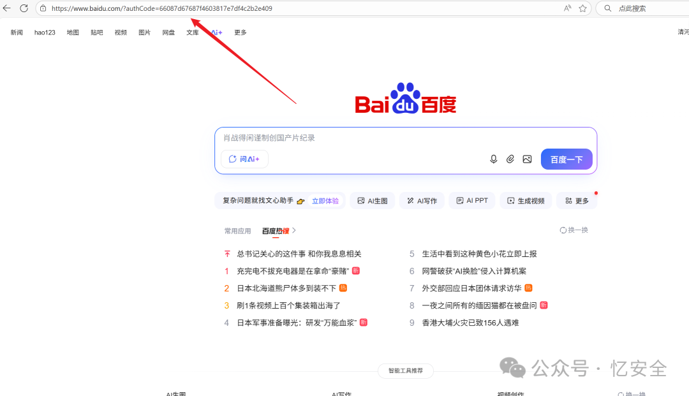
Task: Click the paperclip attachment icon
Action: 510,159
